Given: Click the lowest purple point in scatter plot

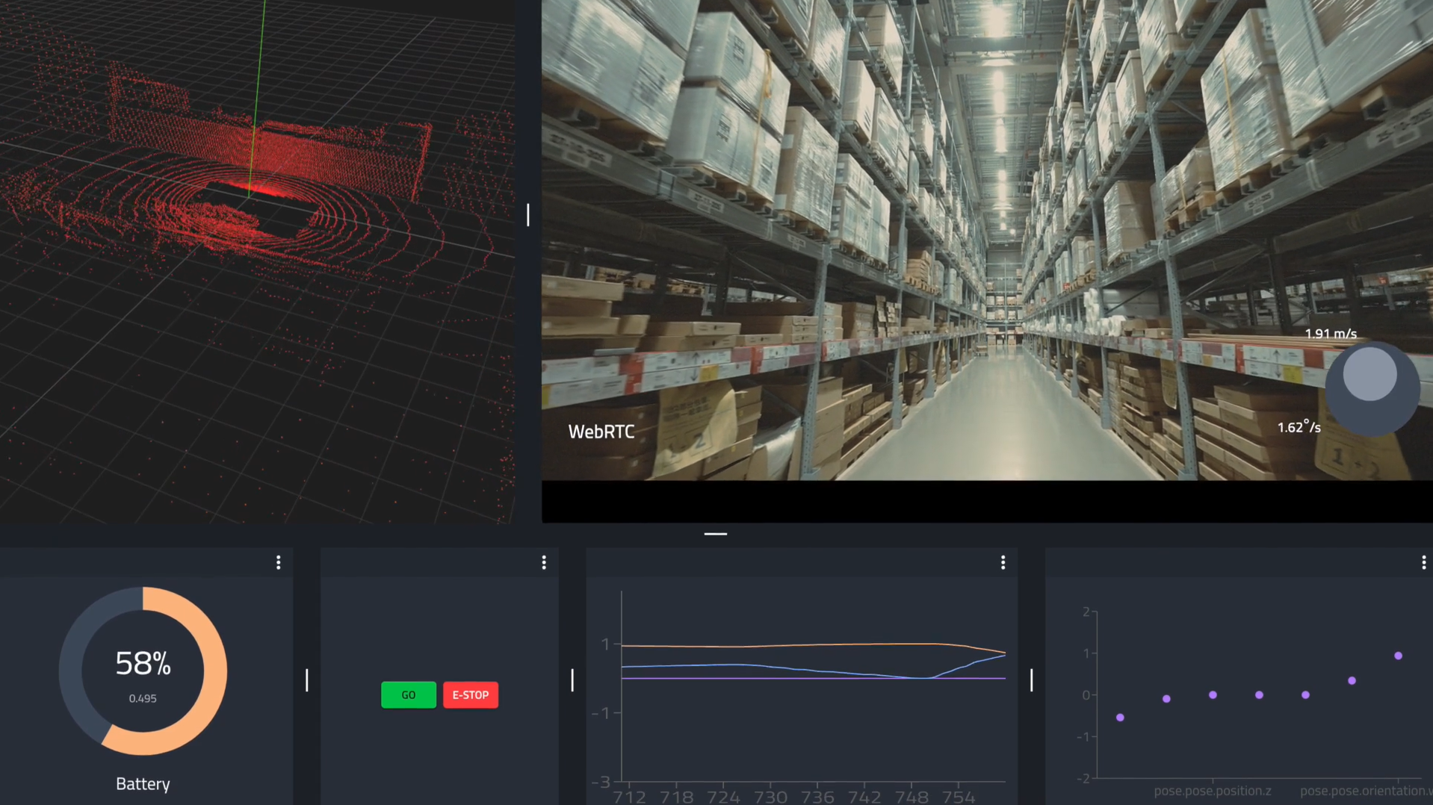Looking at the screenshot, I should (x=1120, y=718).
